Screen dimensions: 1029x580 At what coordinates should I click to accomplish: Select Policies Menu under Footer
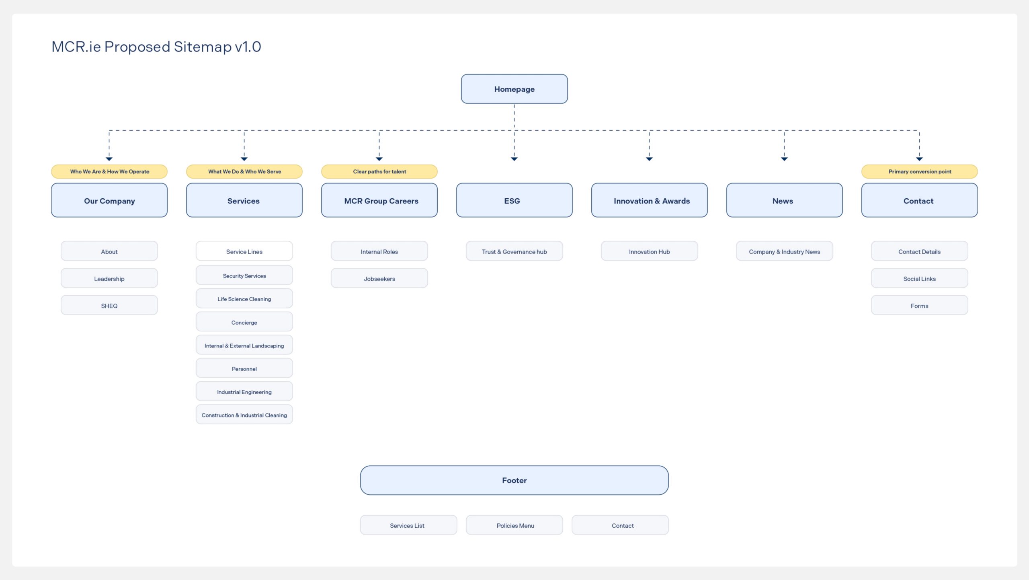tap(514, 525)
